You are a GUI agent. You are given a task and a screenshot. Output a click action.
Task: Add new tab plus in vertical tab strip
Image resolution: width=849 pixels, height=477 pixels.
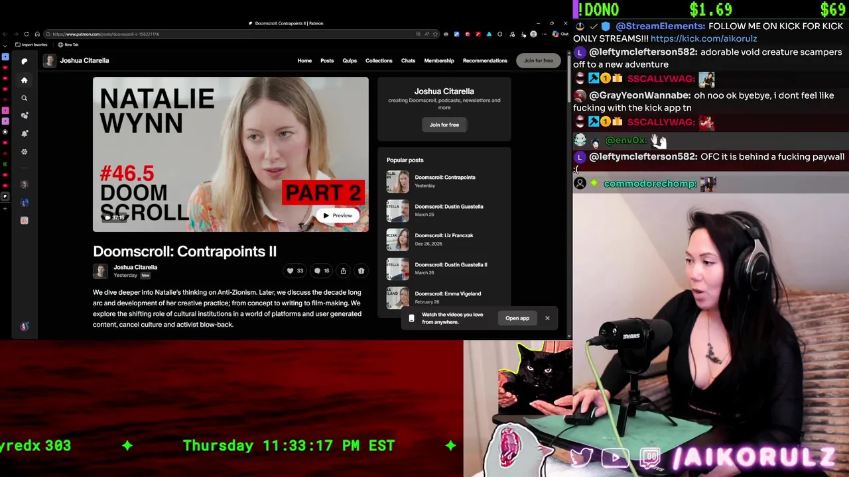tap(5, 208)
